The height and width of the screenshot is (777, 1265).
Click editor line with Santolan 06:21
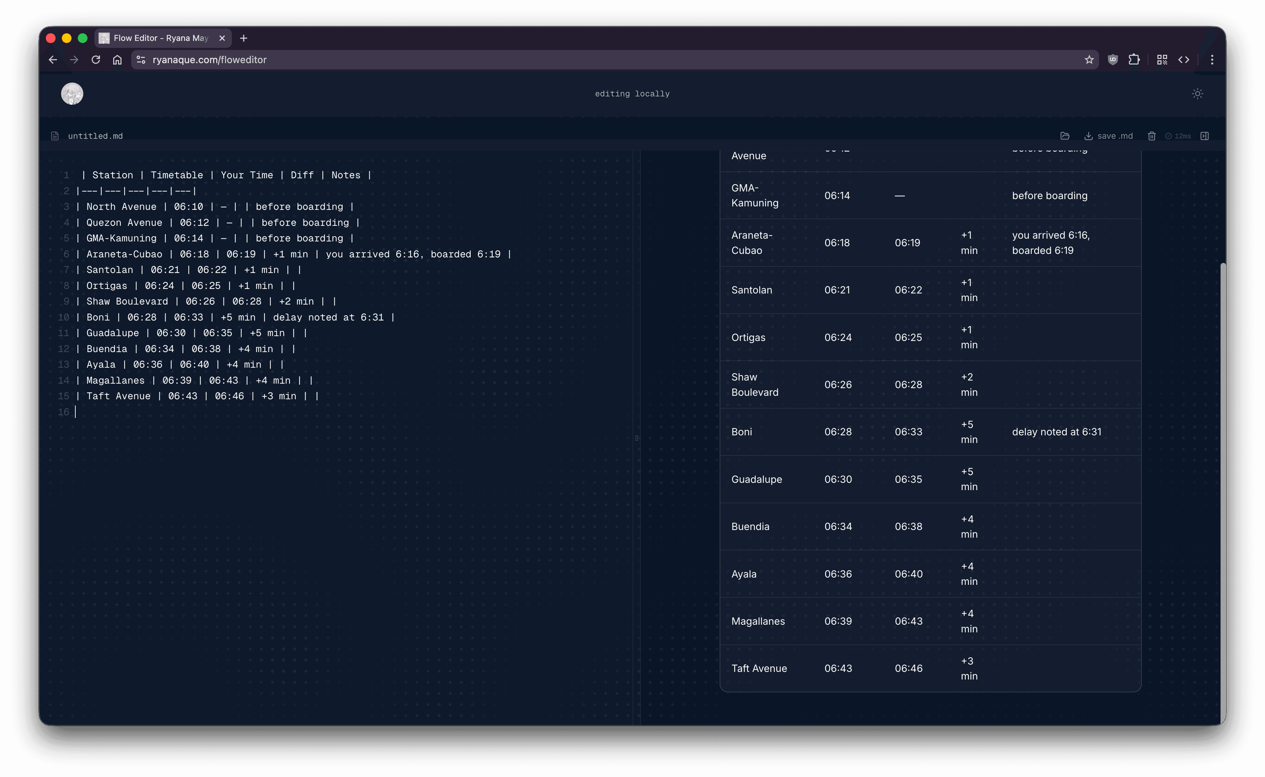tap(189, 270)
